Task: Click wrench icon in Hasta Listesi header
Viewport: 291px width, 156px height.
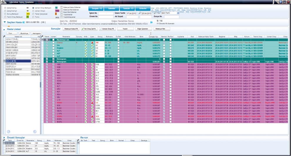Action: 4,36
